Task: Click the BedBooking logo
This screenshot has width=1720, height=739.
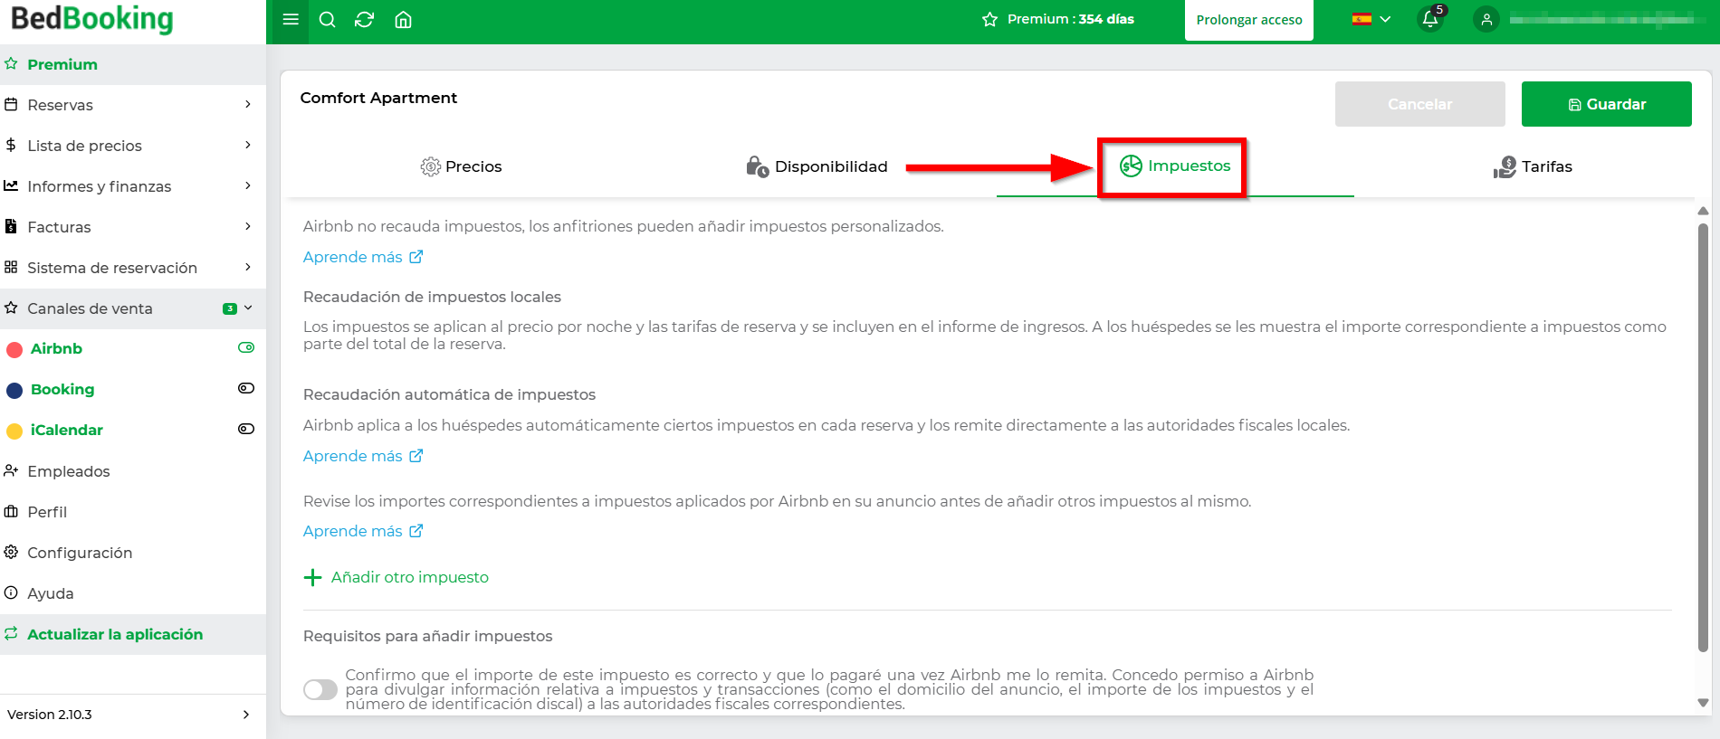Action: pos(91,19)
